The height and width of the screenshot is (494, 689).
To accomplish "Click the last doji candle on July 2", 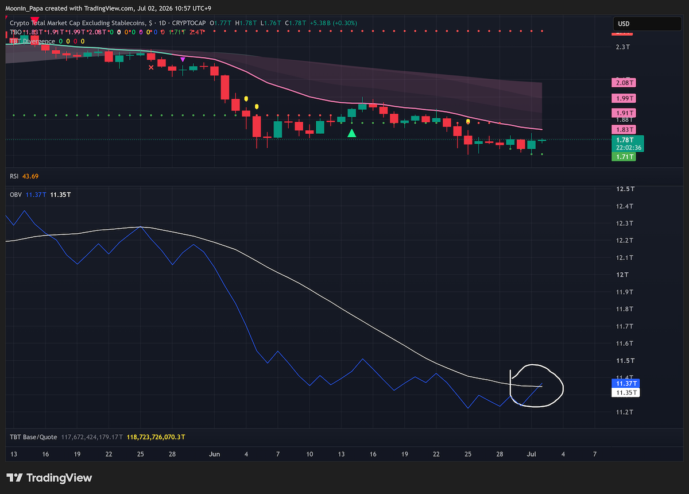I will click(x=542, y=140).
